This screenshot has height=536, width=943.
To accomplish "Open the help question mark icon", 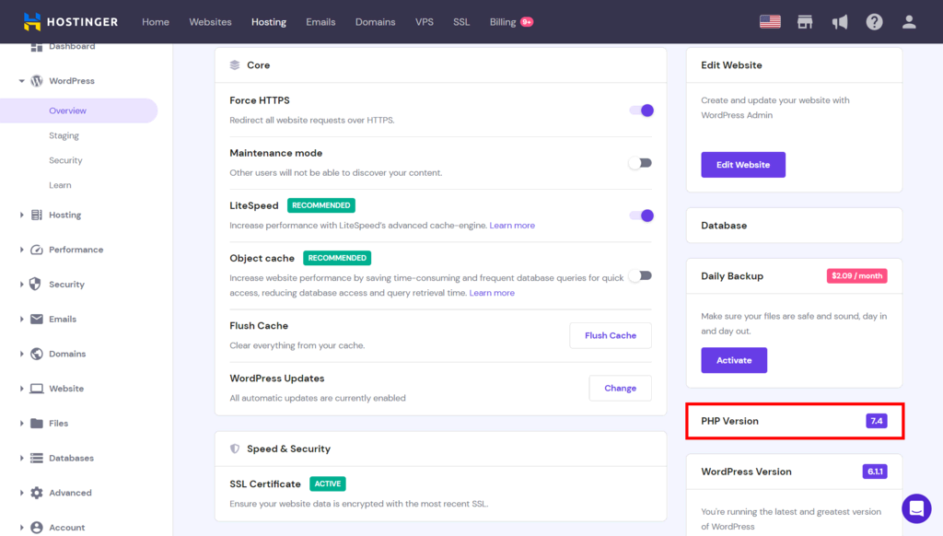I will tap(874, 22).
